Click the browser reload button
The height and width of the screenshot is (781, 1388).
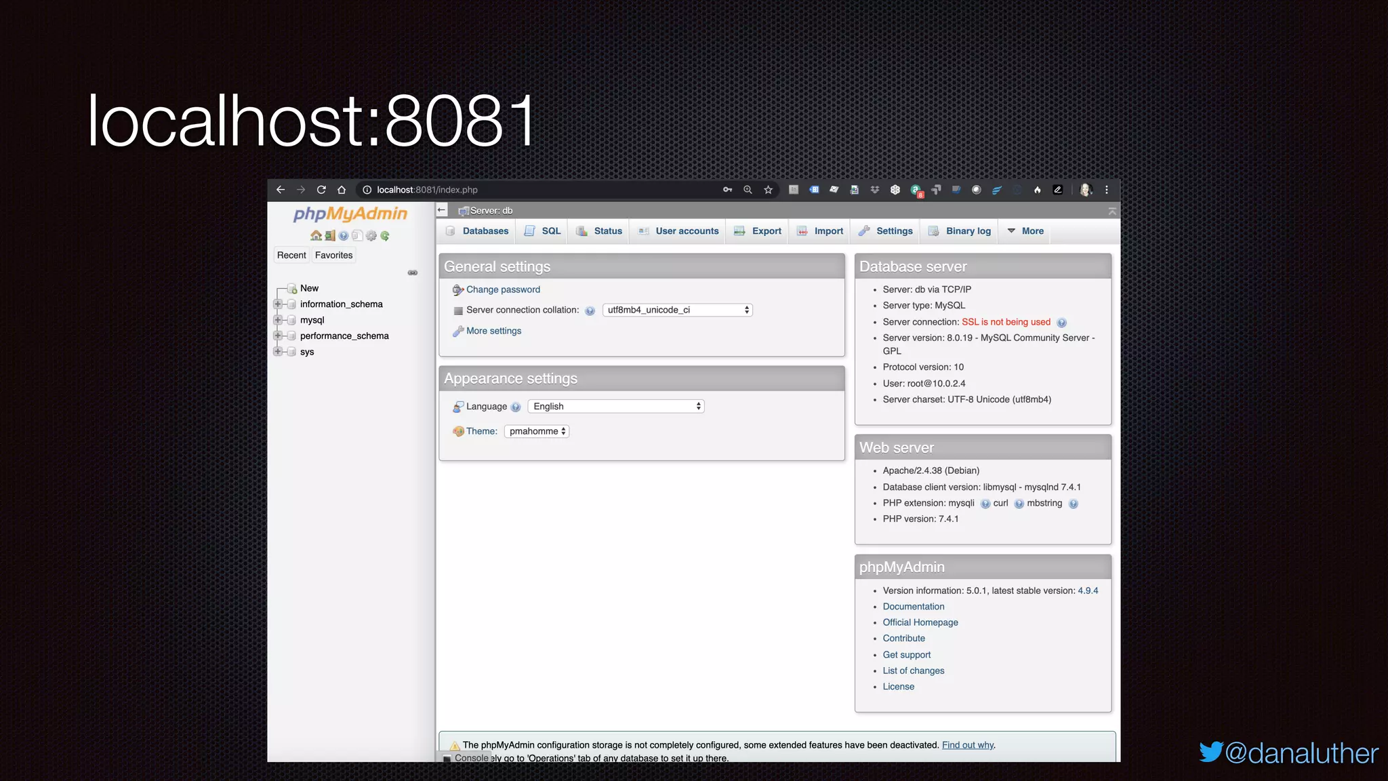pyautogui.click(x=321, y=190)
